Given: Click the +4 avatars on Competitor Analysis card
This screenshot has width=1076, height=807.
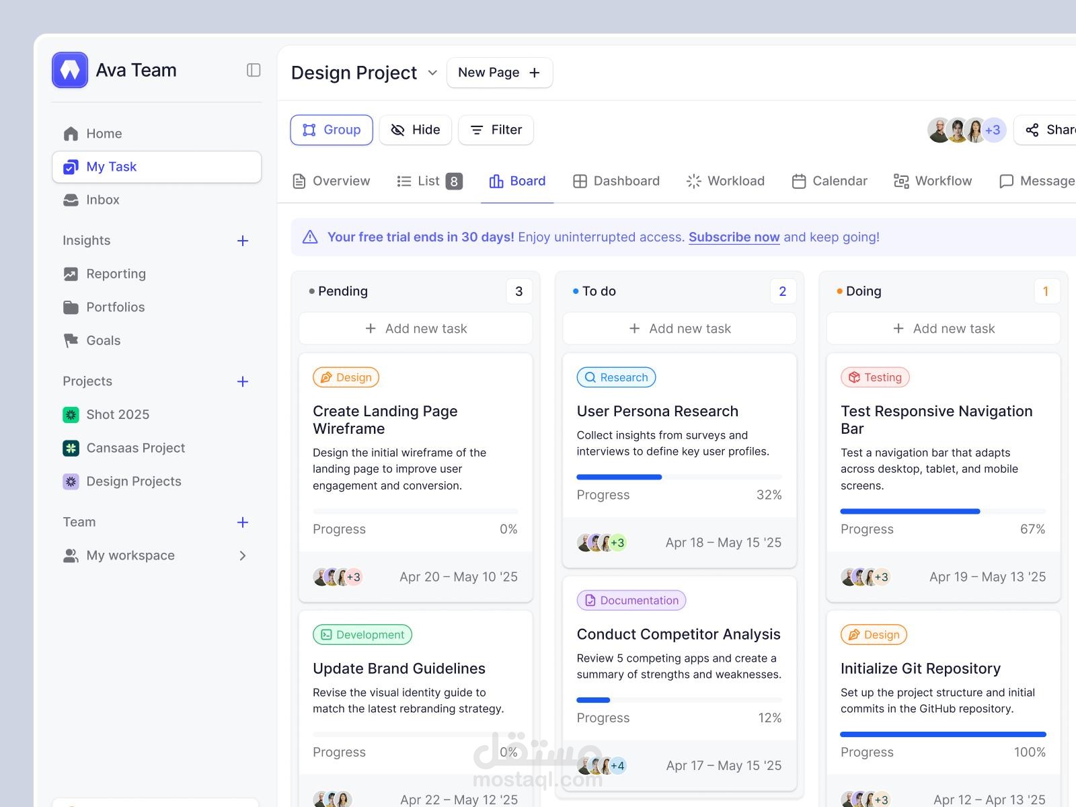Looking at the screenshot, I should pyautogui.click(x=602, y=766).
